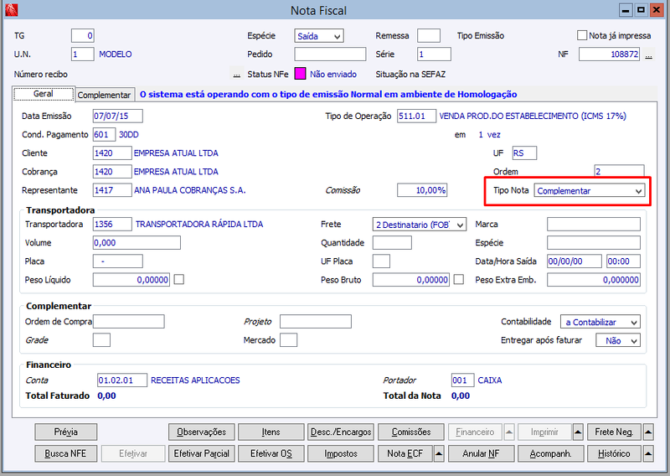Click the Projeto input field
Viewport: 670px width, 476px height.
(316, 322)
